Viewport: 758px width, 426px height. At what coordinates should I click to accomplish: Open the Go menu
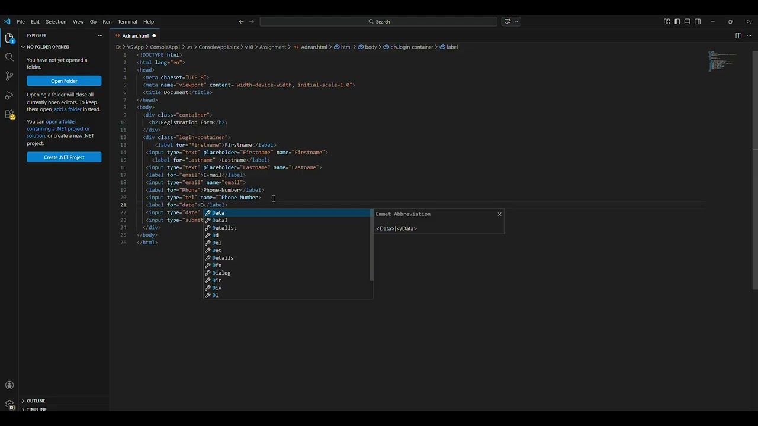[93, 21]
